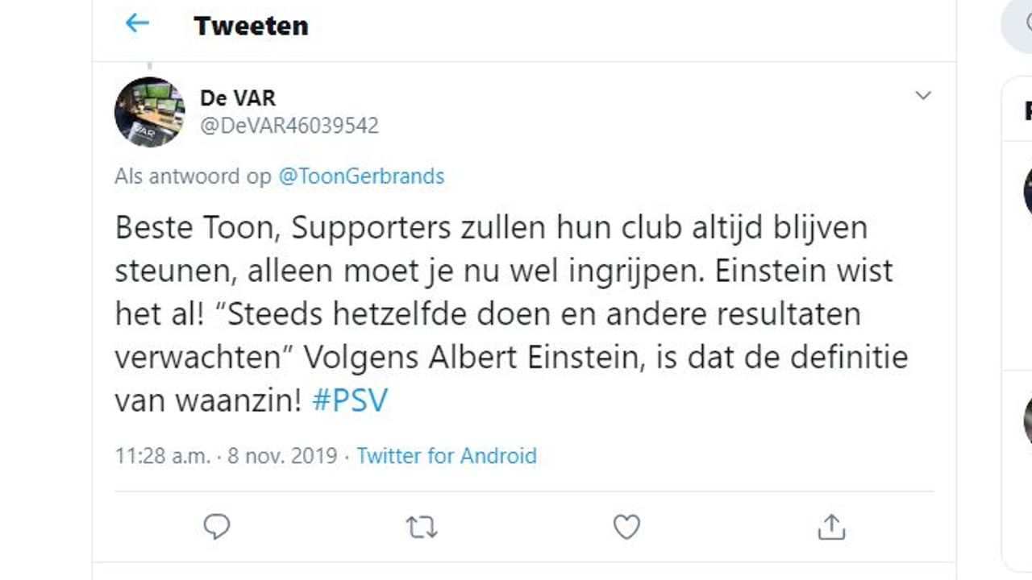Click the Twitter for Android source link

[446, 456]
